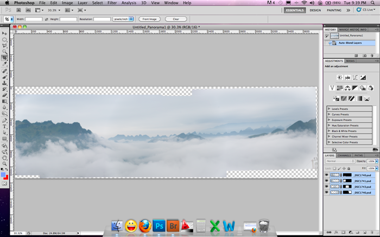Image resolution: width=380 pixels, height=237 pixels.
Task: Add a Color Balance adjustment
Action: (348, 88)
